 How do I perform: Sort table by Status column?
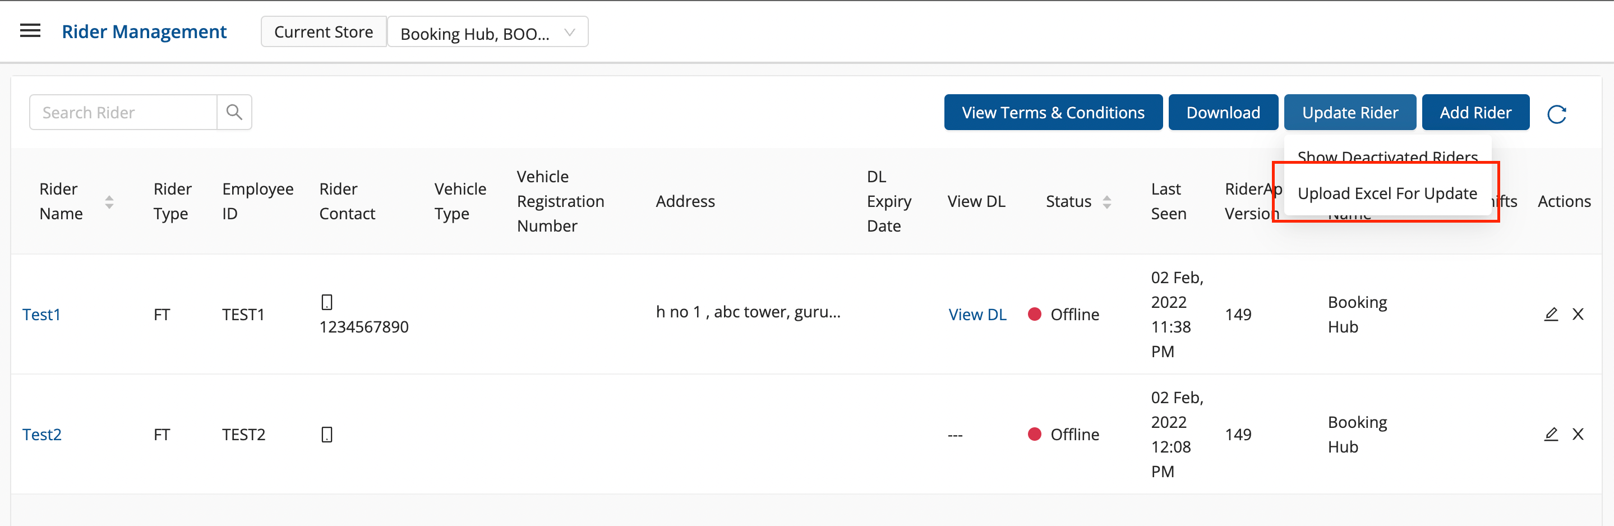click(1106, 202)
